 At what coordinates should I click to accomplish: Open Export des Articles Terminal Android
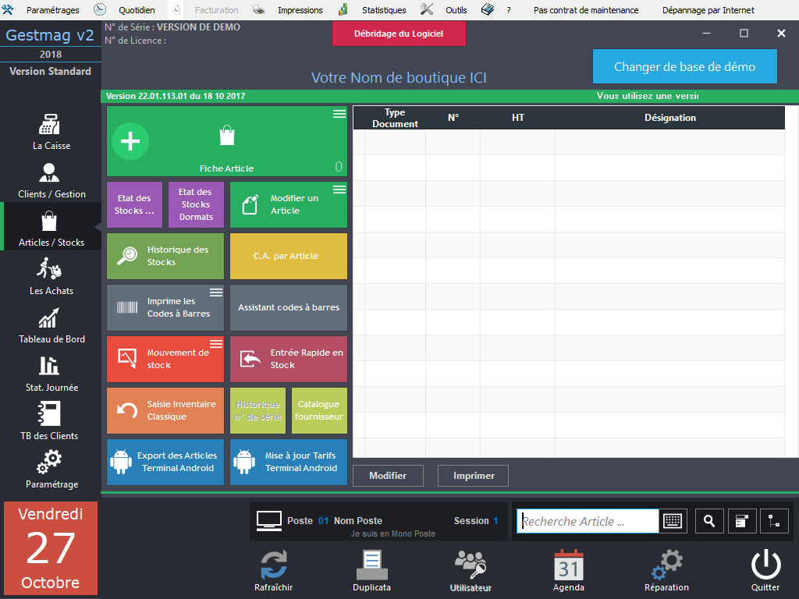pyautogui.click(x=165, y=462)
